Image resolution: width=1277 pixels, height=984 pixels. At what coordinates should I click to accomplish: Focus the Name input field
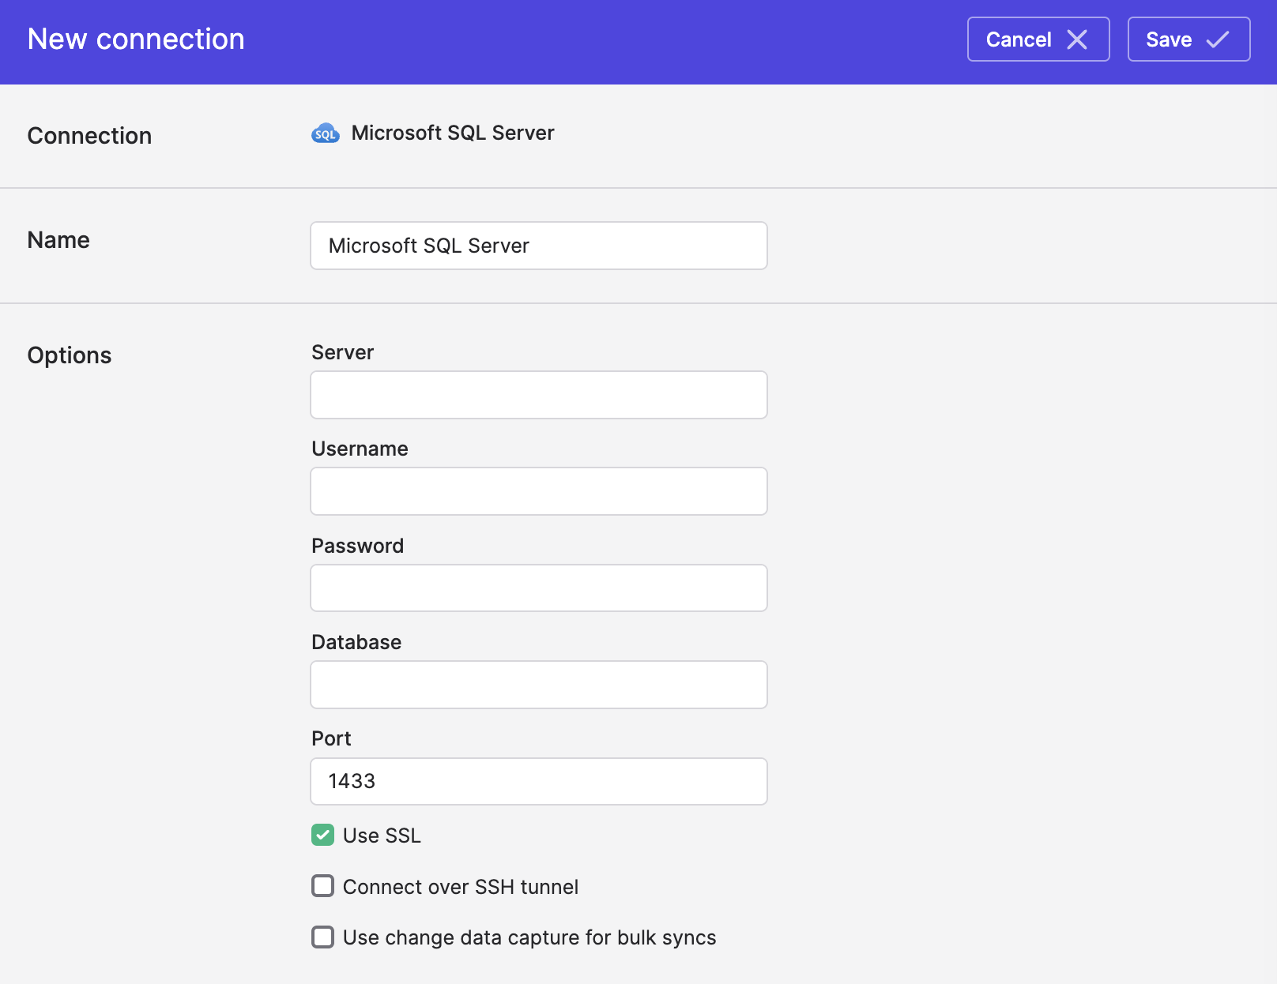click(x=539, y=246)
